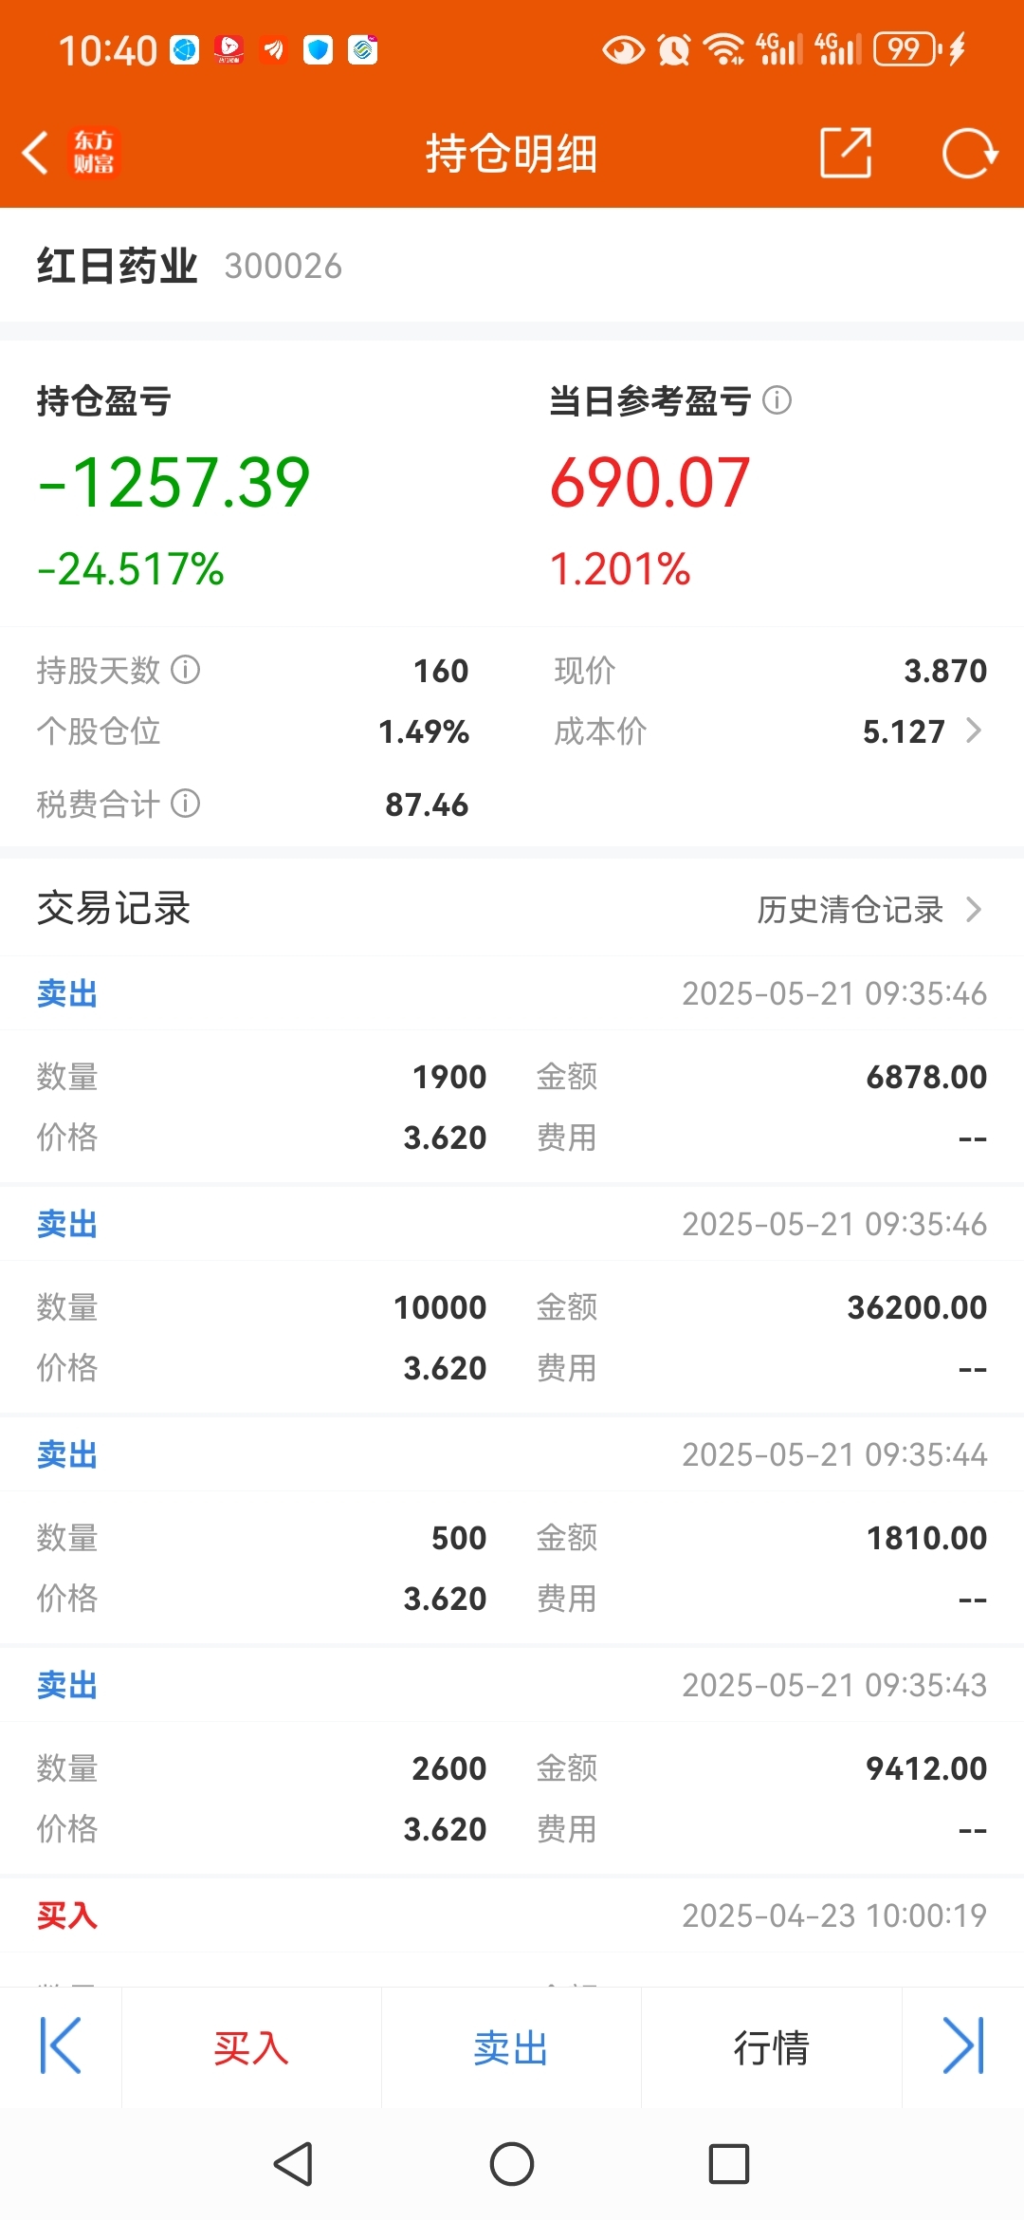Open 历史清仓记录 link
The height and width of the screenshot is (2220, 1024).
pyautogui.click(x=850, y=909)
